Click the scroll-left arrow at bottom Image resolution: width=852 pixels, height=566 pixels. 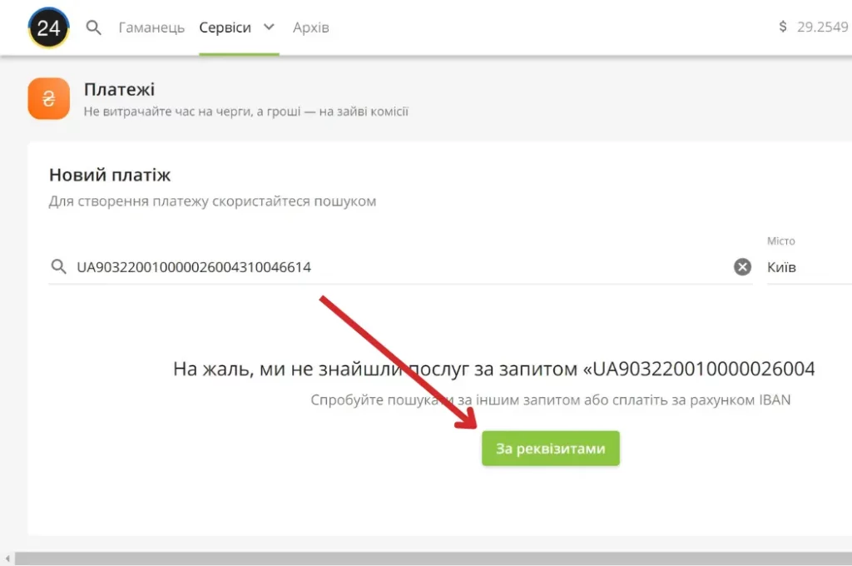point(7,559)
